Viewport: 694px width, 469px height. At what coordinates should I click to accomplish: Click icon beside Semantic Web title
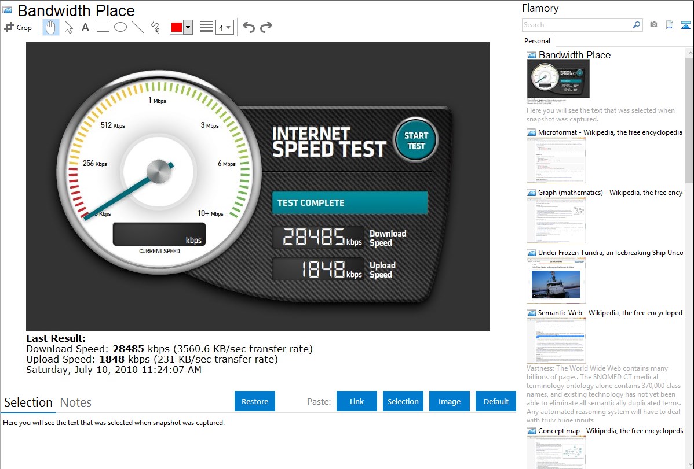[531, 313]
